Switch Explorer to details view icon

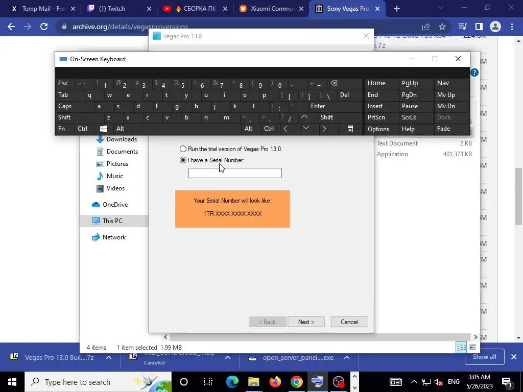tap(461, 347)
